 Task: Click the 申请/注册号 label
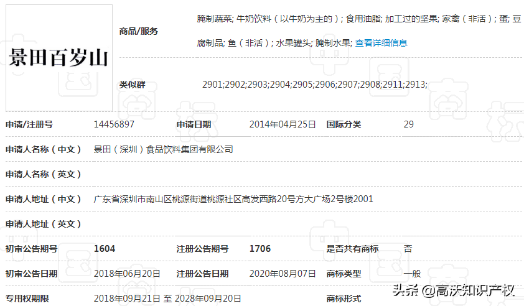(x=29, y=124)
